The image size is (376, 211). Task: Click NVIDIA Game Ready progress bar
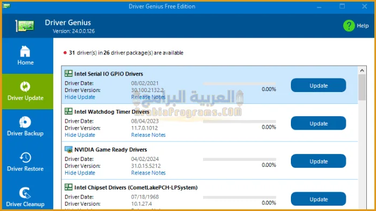click(x=240, y=159)
